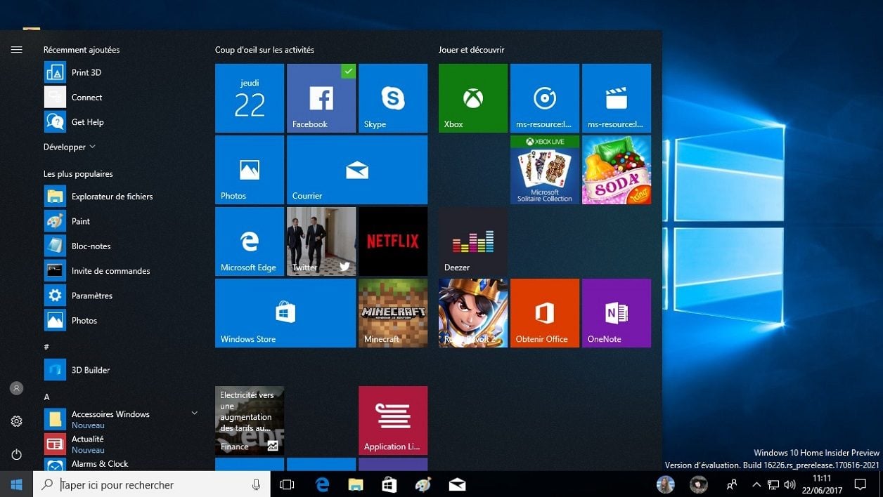This screenshot has width=883, height=497.
Task: Launch the Xbox tile
Action: (473, 98)
